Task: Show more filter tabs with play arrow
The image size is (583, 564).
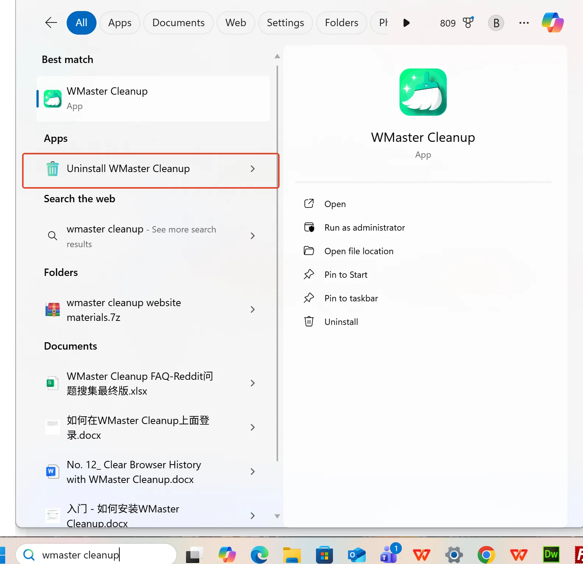Action: 406,23
